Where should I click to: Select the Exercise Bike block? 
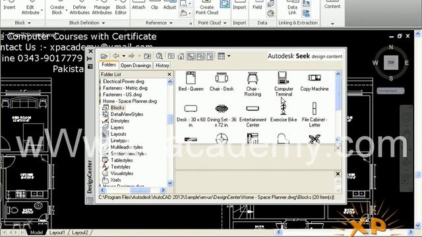pyautogui.click(x=284, y=113)
